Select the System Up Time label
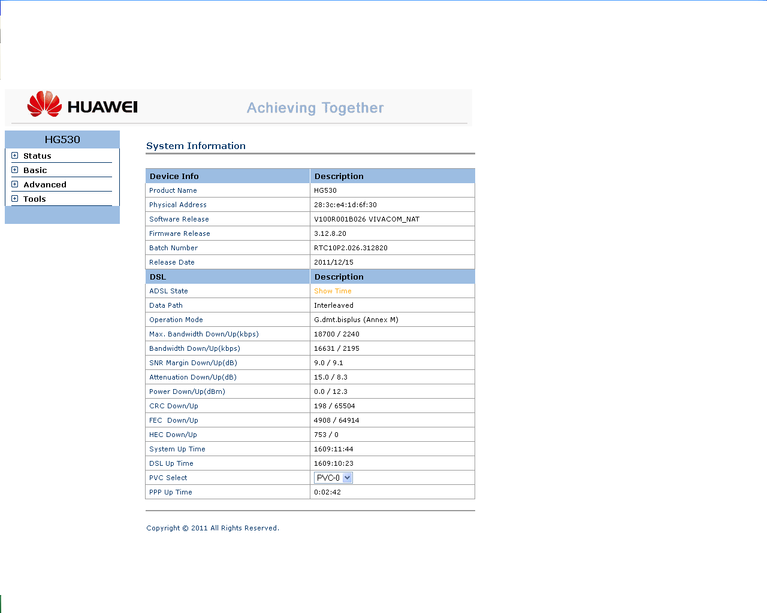767x613 pixels. click(177, 449)
